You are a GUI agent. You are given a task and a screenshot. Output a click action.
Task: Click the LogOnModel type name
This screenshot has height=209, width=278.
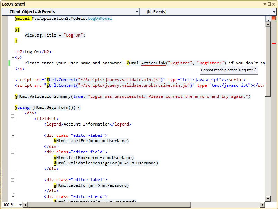click(100, 18)
